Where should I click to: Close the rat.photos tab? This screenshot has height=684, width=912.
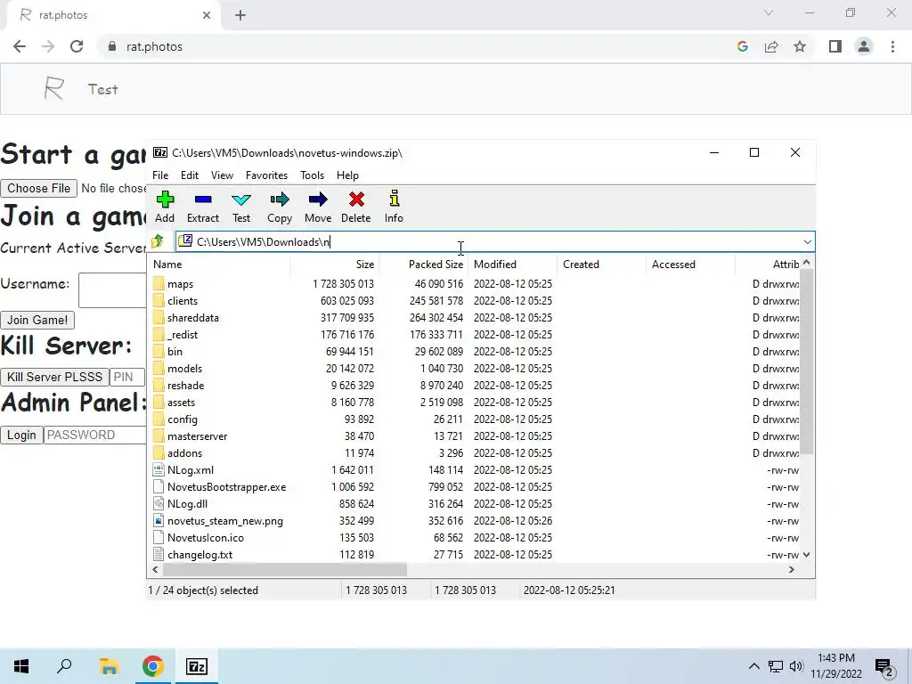tap(207, 15)
